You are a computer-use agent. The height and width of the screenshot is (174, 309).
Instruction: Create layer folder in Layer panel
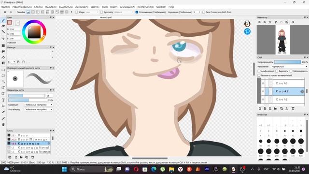point(275,108)
